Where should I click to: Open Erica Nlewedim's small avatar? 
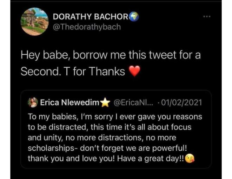click(33, 103)
